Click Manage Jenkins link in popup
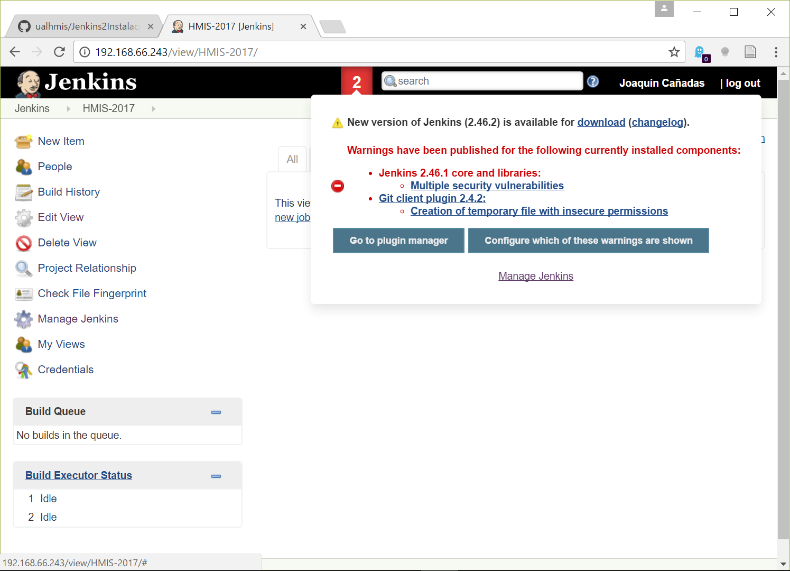 pyautogui.click(x=536, y=276)
